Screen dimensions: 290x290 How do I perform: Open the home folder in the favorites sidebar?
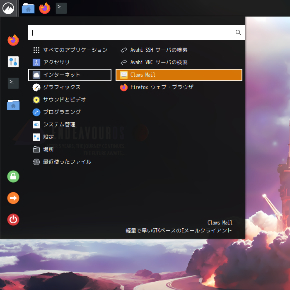click(x=13, y=105)
